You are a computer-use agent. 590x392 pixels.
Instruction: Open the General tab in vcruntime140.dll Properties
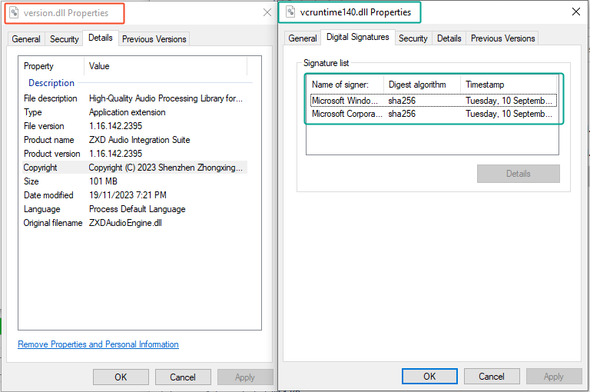pos(303,38)
